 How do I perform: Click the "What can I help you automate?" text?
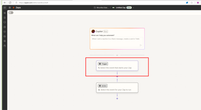(x=103, y=35)
